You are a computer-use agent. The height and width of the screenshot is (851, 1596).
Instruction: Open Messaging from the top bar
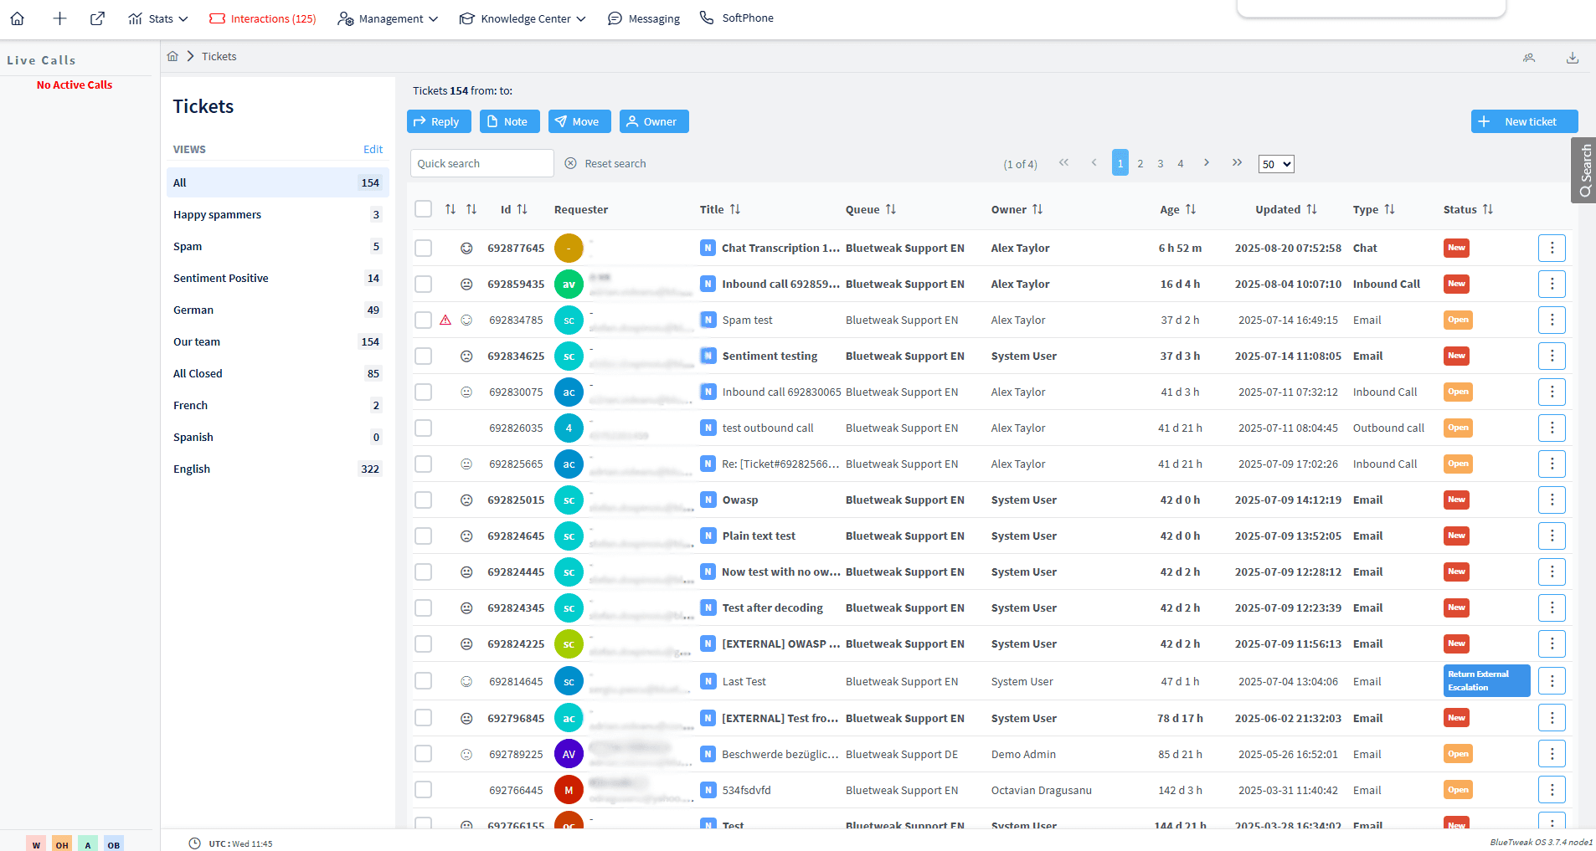pyautogui.click(x=643, y=18)
